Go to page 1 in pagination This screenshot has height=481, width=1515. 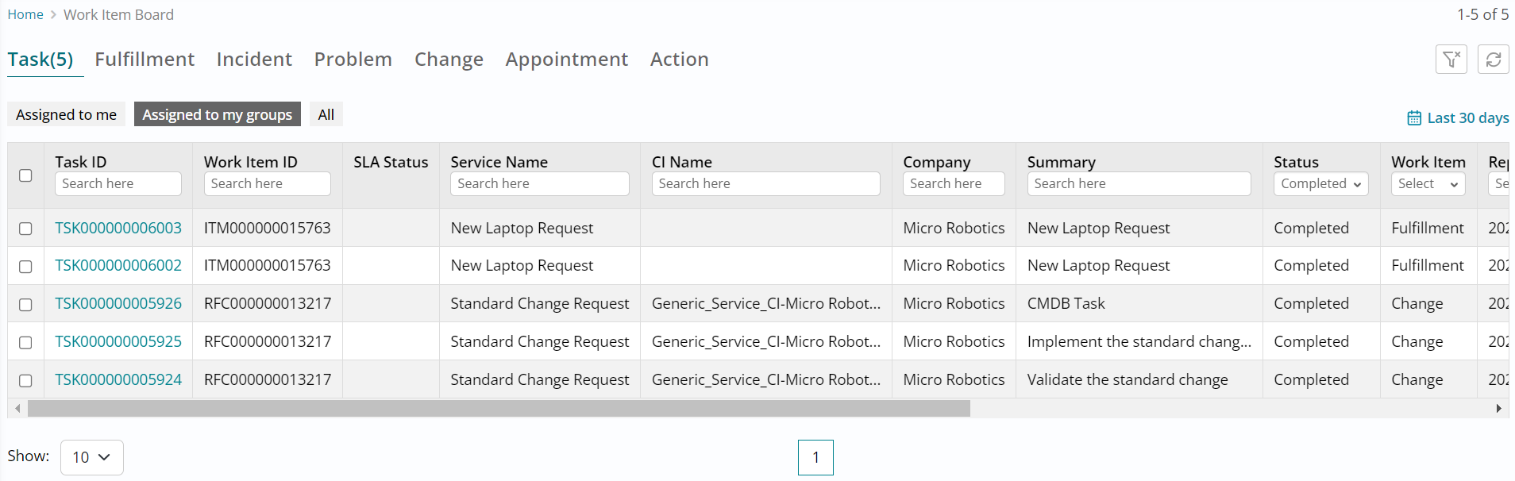pyautogui.click(x=815, y=457)
